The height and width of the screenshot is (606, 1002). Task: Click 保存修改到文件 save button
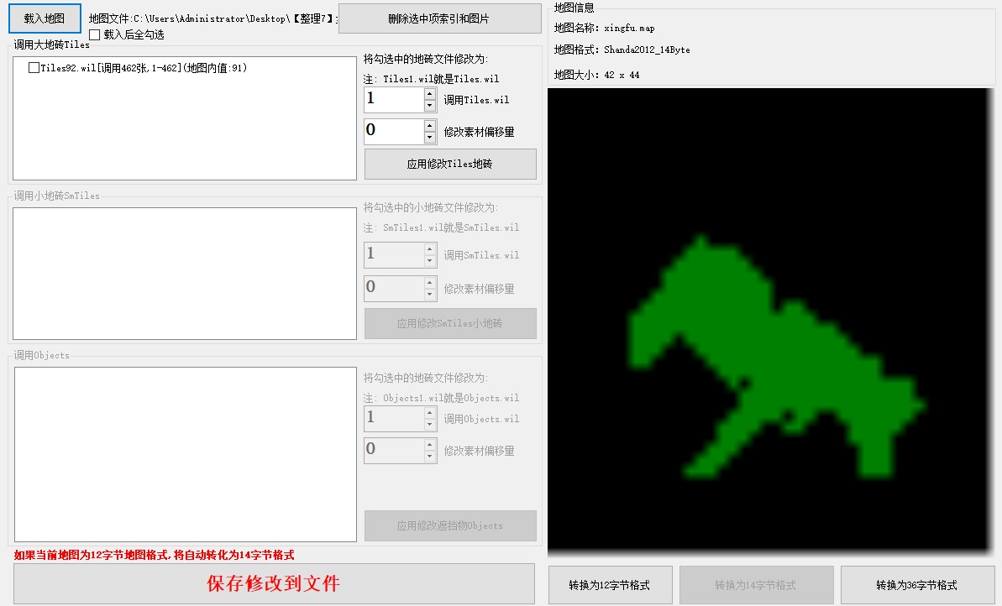click(x=274, y=583)
